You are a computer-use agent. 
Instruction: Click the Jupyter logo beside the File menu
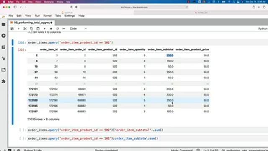3,17
